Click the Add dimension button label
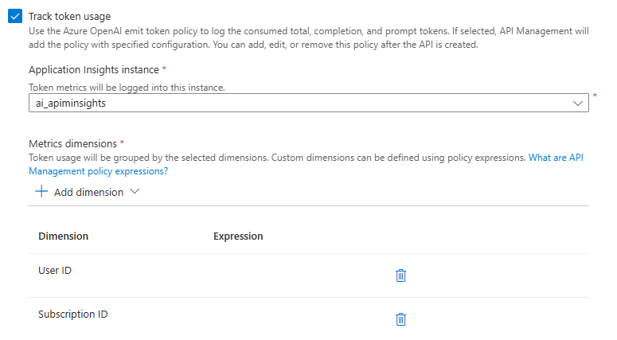The height and width of the screenshot is (340, 617). (x=89, y=192)
